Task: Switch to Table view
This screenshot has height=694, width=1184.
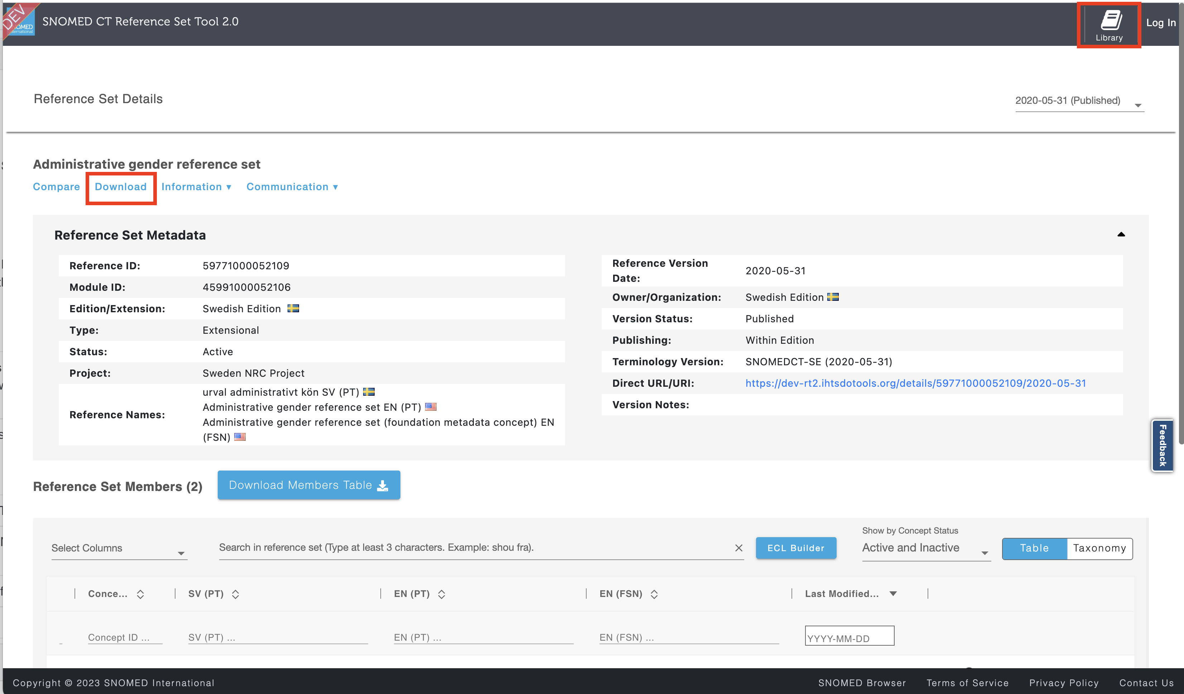Action: (1035, 548)
